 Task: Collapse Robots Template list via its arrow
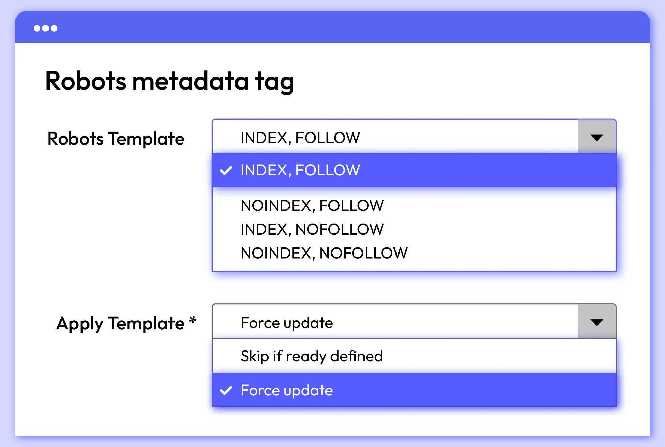click(597, 137)
